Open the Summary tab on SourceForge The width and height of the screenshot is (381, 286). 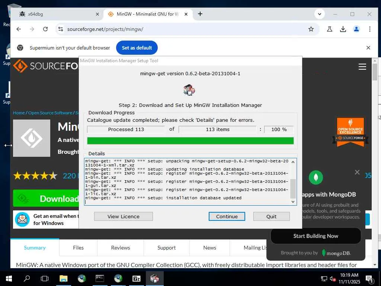pyautogui.click(x=35, y=248)
